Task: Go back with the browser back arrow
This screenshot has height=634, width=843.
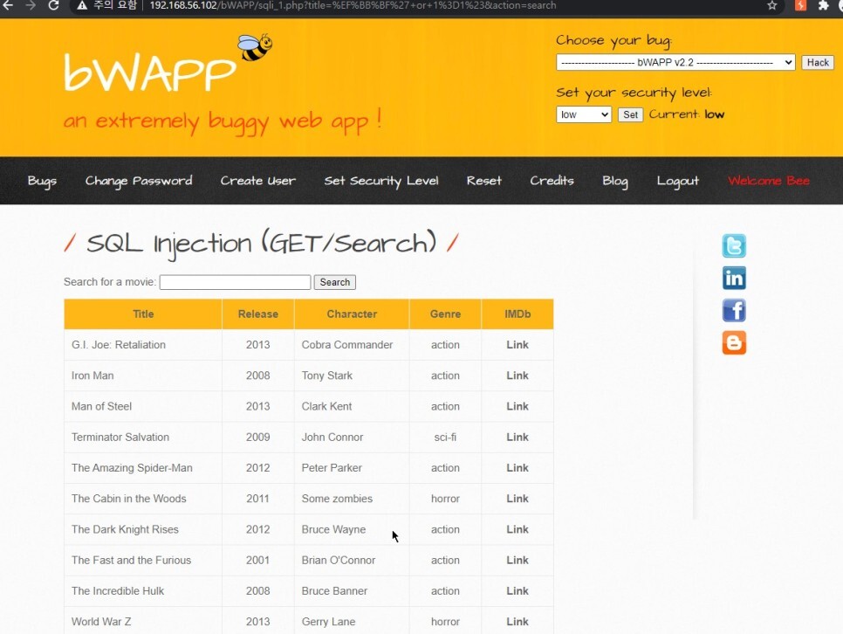Action: (x=8, y=5)
